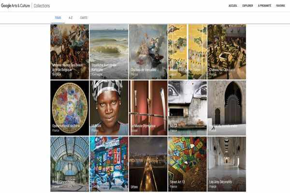The image size is (290, 193).
Task: Open the Street Art 13 card
Action: coord(188,164)
